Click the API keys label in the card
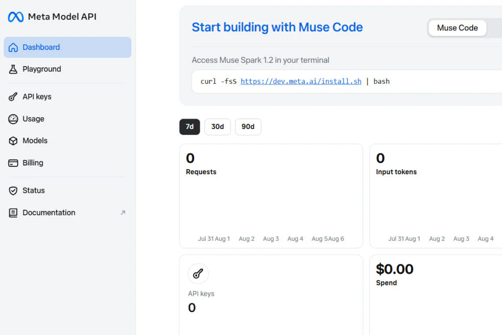502x335 pixels. pyautogui.click(x=201, y=294)
